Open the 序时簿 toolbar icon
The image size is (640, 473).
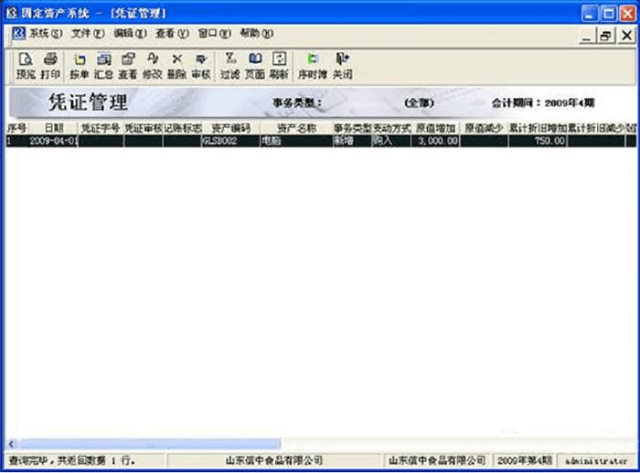313,66
